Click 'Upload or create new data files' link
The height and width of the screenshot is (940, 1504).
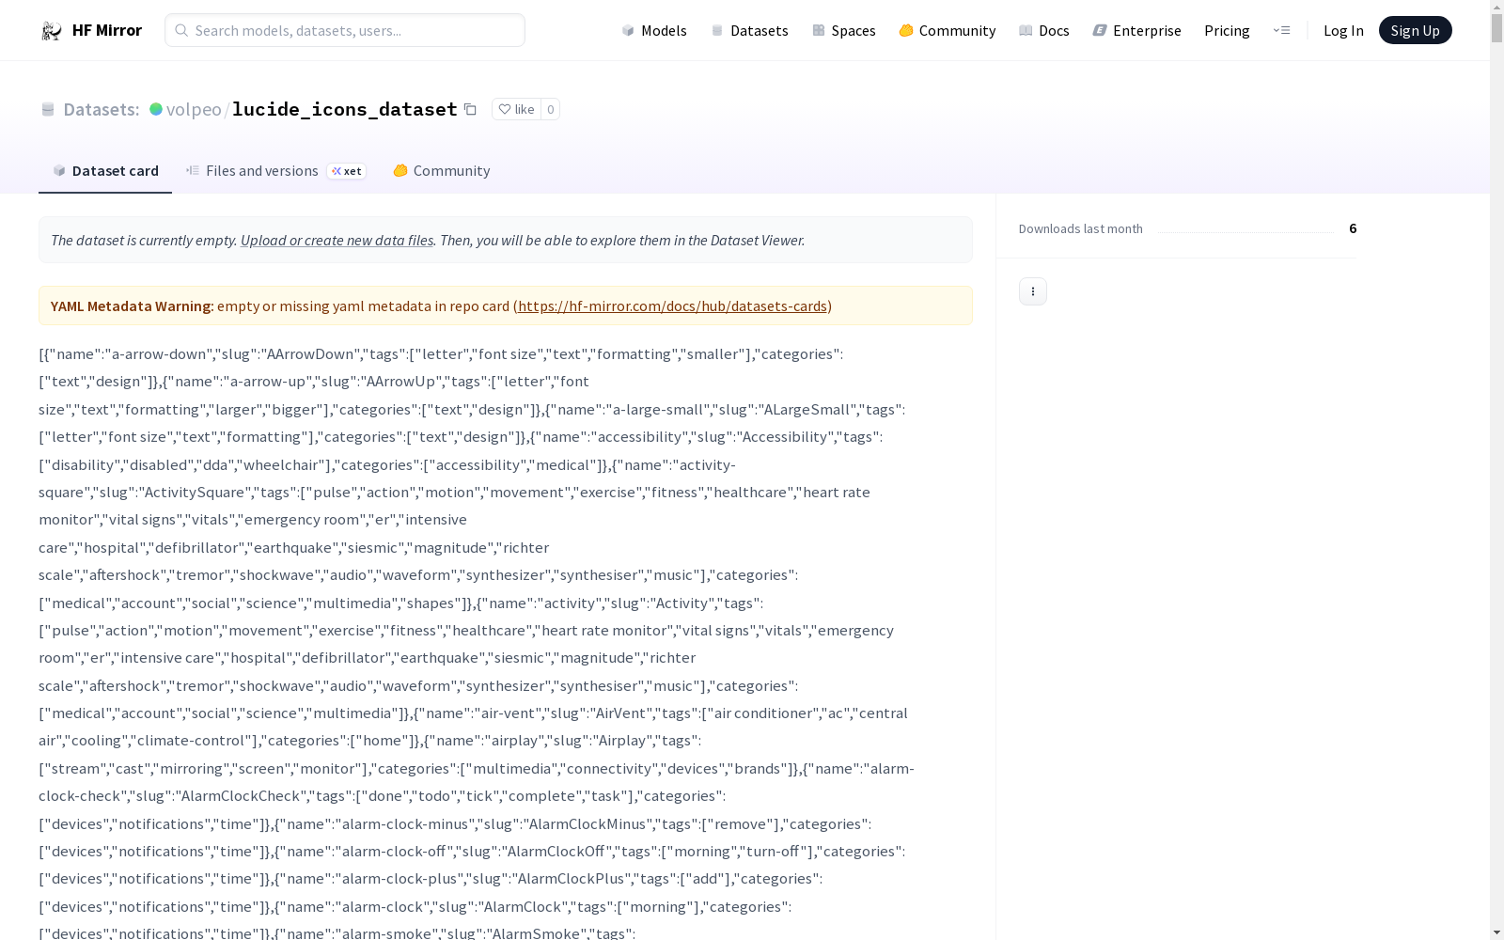337,240
